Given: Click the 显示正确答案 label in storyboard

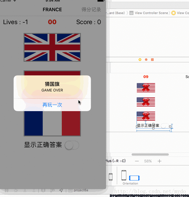Looking at the screenshot, I should [x=148, y=126].
